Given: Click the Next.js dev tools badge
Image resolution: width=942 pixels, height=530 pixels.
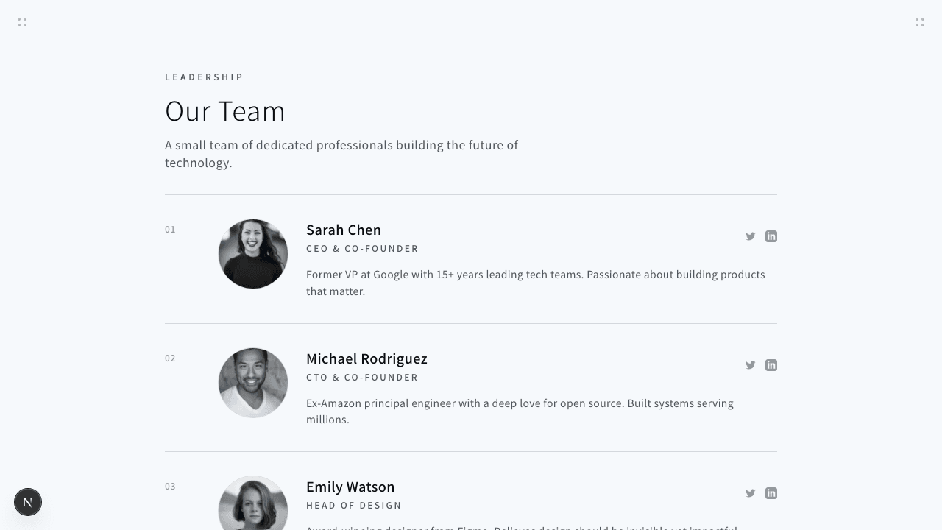Looking at the screenshot, I should [x=28, y=502].
